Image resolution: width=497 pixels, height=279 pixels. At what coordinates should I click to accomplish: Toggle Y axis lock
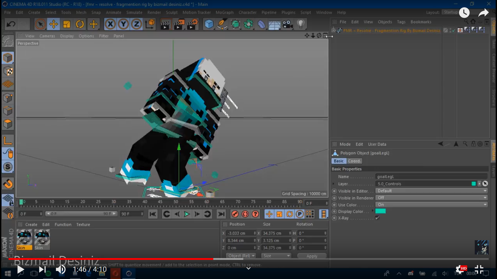click(123, 24)
